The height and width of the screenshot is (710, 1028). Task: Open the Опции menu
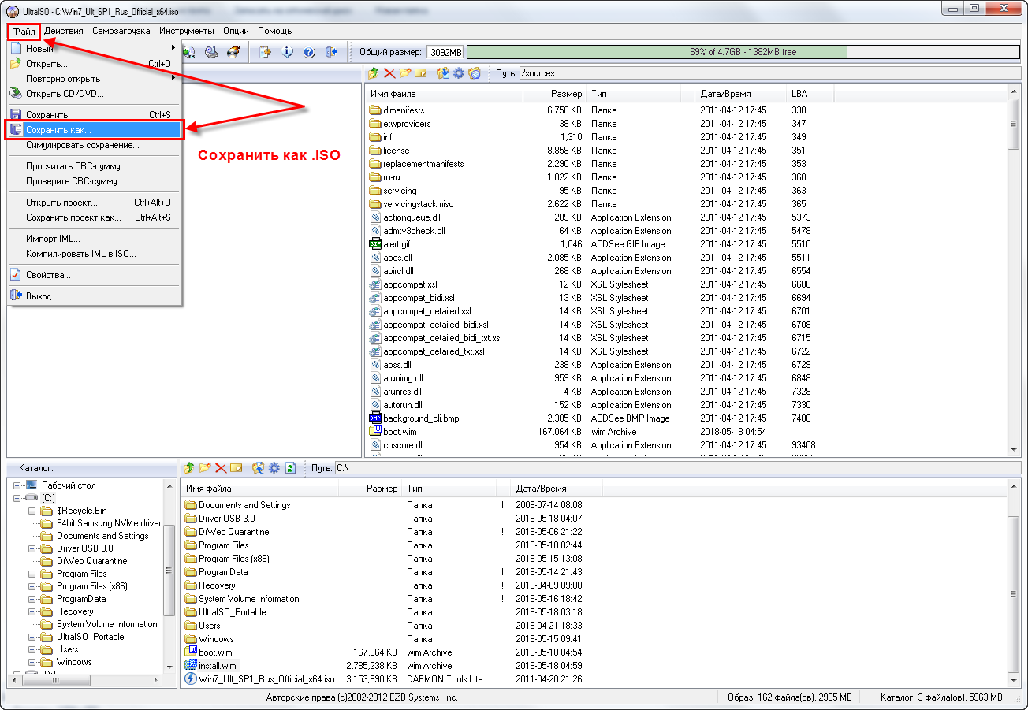click(236, 31)
